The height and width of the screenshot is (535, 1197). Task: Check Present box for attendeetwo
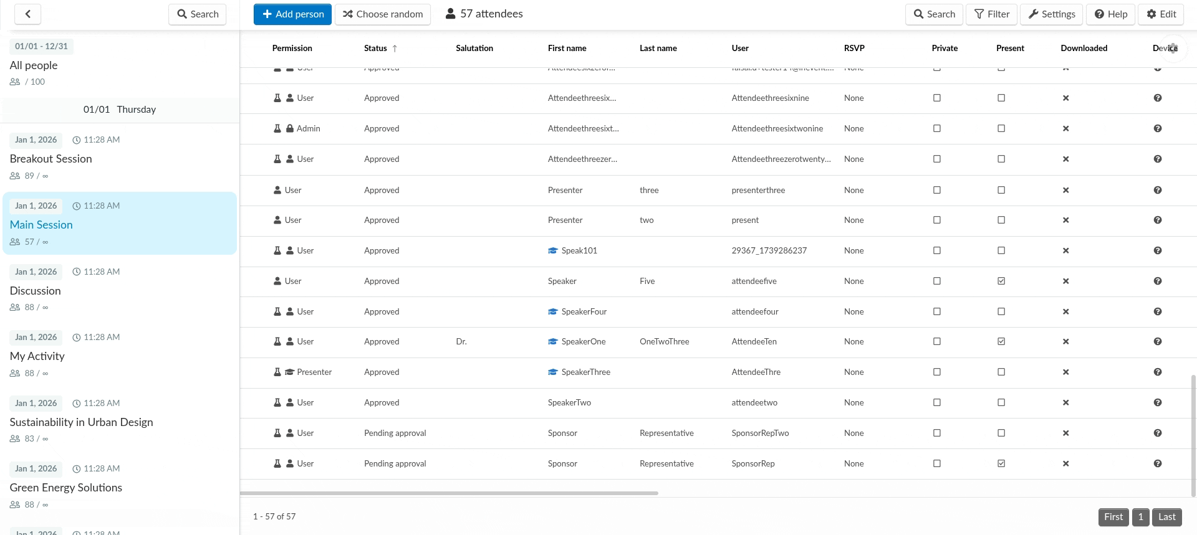click(x=1001, y=402)
